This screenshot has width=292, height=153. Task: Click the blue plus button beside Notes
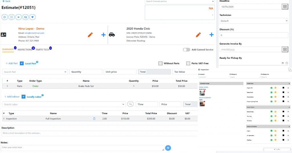(168, 148)
